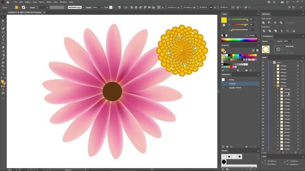The width and height of the screenshot is (305, 171).
Task: Select the Appearance panel tab
Action: coord(226,75)
